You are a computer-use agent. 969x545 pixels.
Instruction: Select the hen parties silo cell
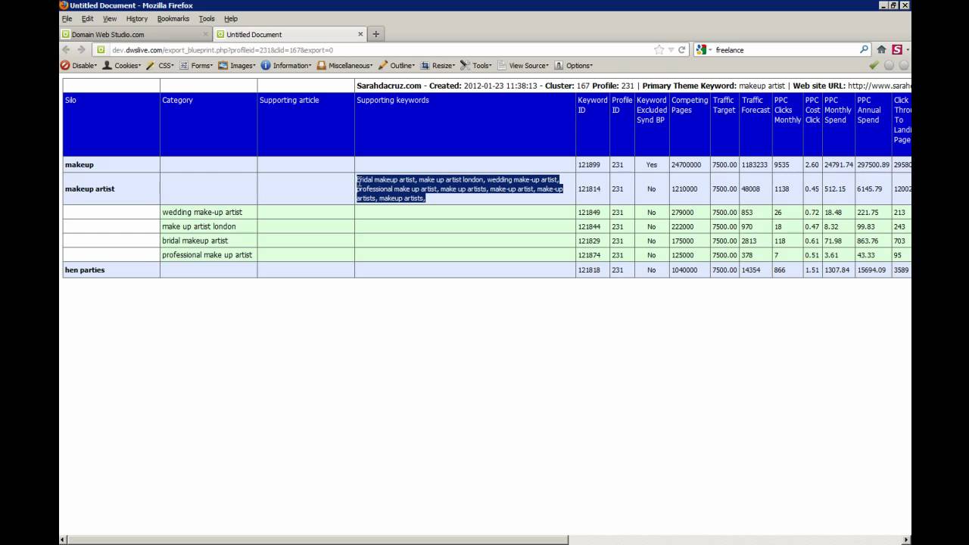click(x=111, y=269)
